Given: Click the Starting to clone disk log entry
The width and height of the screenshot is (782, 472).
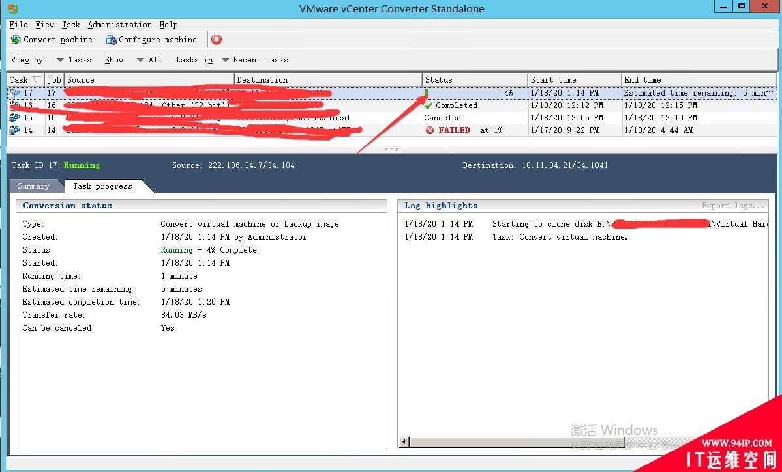Looking at the screenshot, I should point(631,224).
